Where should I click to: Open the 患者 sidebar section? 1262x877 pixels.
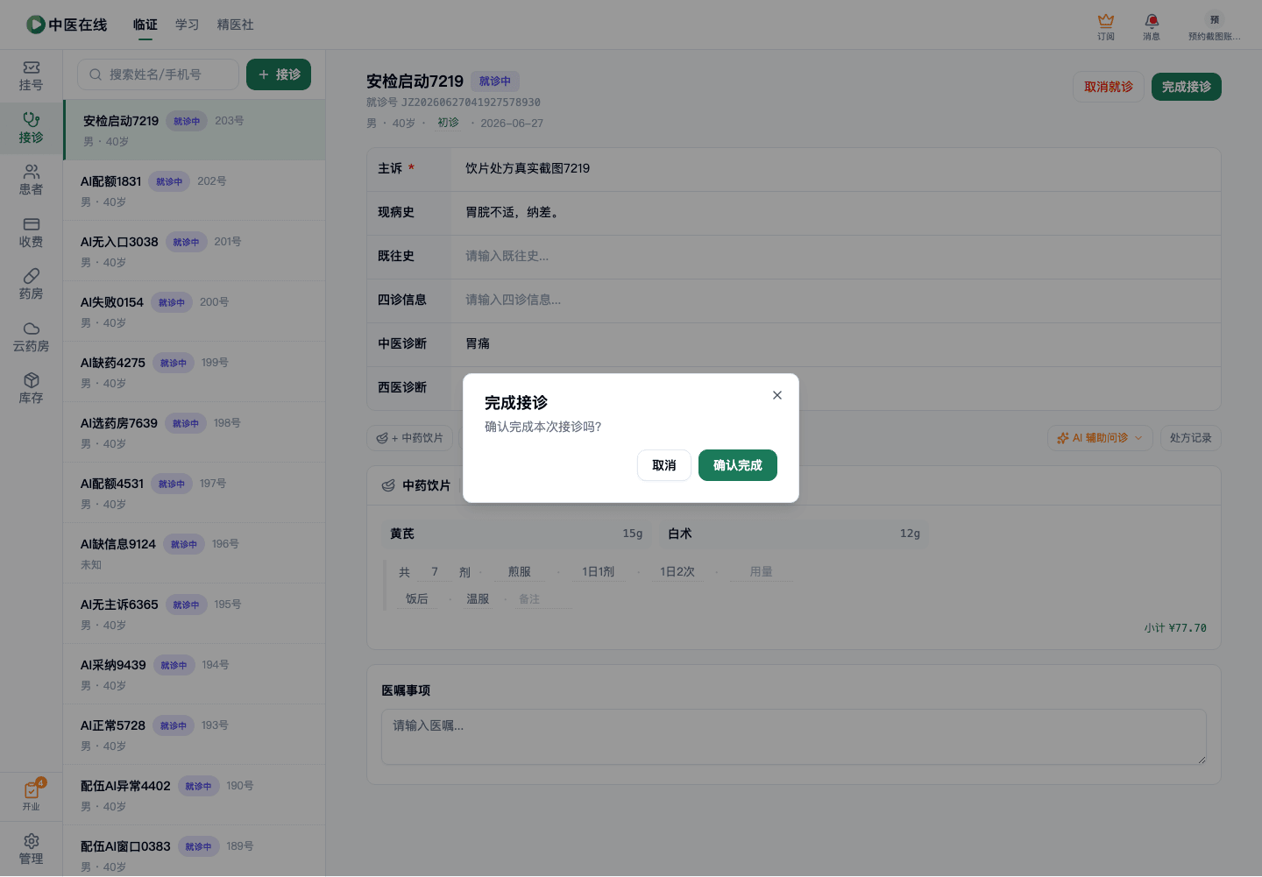tap(31, 180)
